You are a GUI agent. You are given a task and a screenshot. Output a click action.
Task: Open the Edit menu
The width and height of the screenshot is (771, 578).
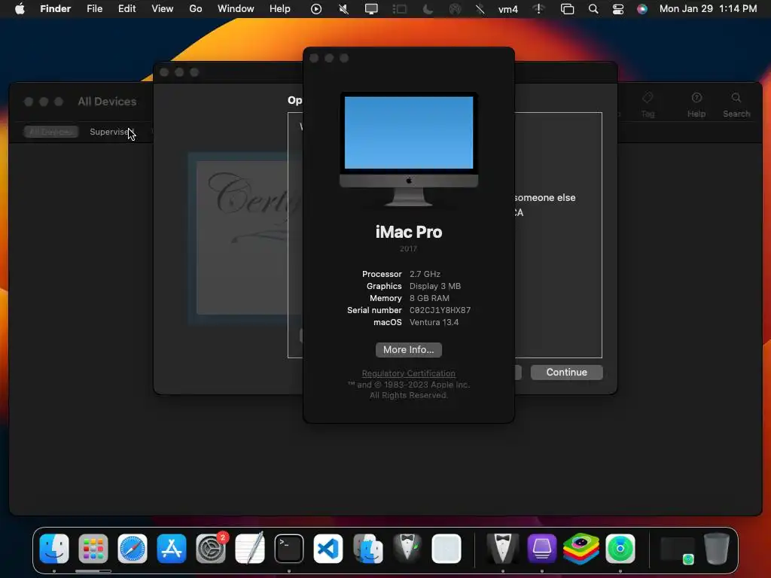coord(126,9)
